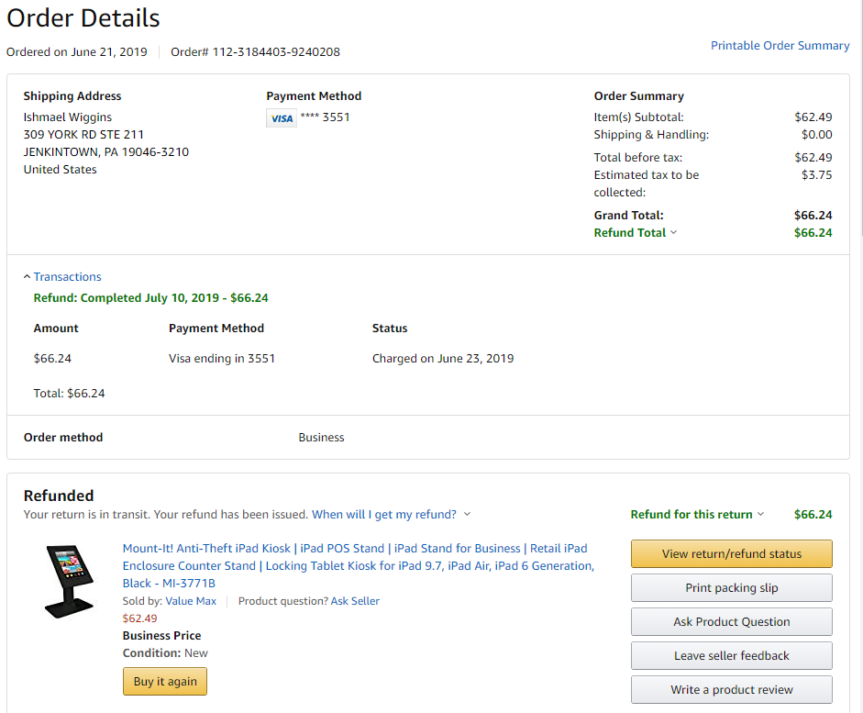Viewport: 863px width, 713px height.
Task: Open the Printable Order Summary link
Action: (x=780, y=46)
